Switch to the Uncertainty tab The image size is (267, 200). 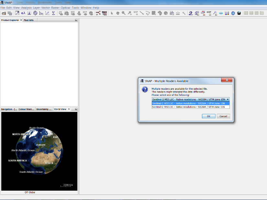pyautogui.click(x=44, y=109)
